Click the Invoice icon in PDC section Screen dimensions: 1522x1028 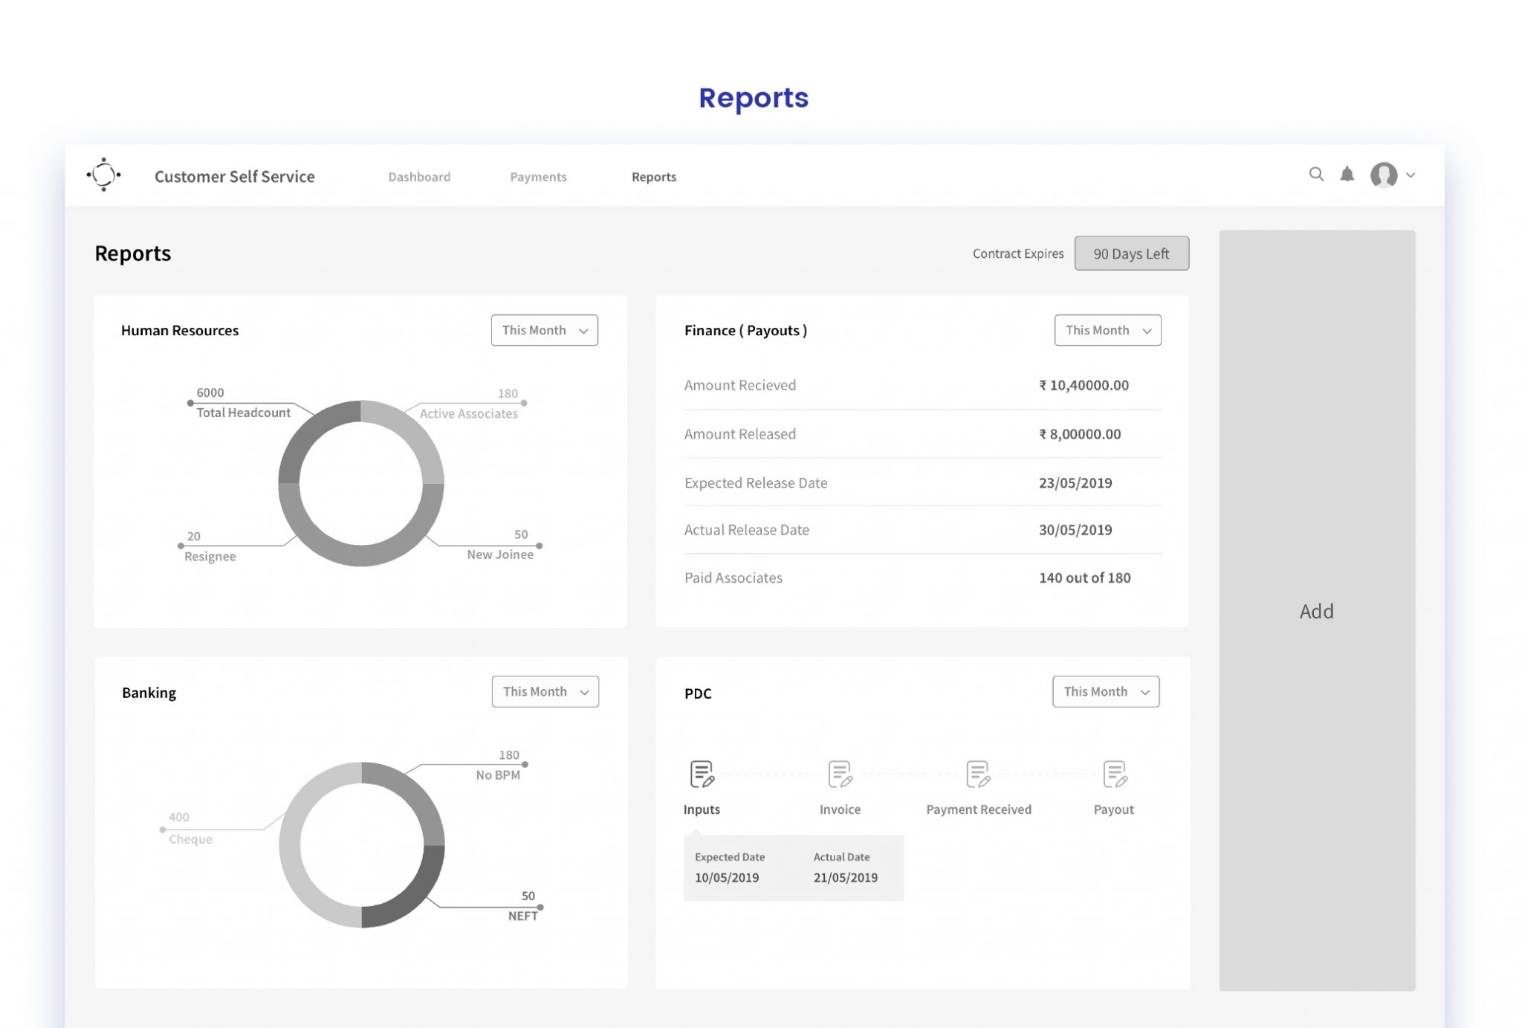click(x=839, y=774)
